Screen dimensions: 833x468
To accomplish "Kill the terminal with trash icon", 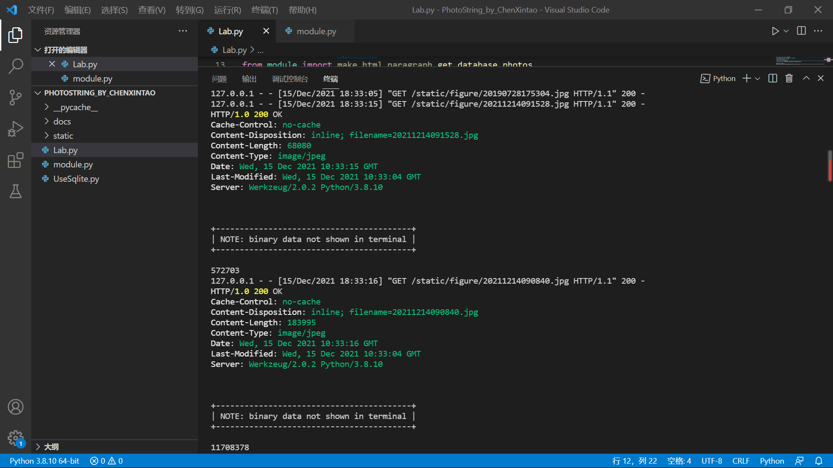I will point(789,79).
